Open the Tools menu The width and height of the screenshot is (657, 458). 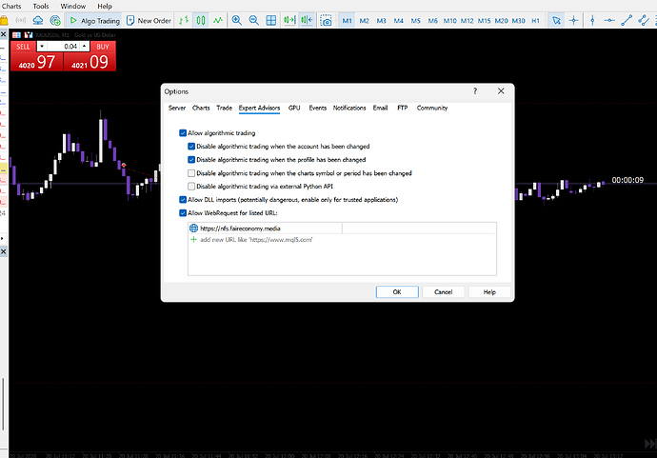tap(41, 6)
